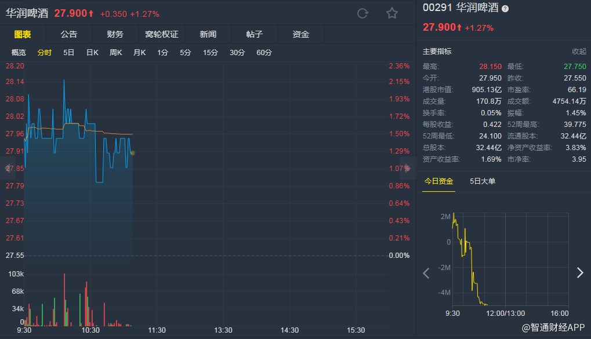Screen dimensions: 591x339
Task: Select the 窝轮权证 tab
Action: (x=162, y=34)
